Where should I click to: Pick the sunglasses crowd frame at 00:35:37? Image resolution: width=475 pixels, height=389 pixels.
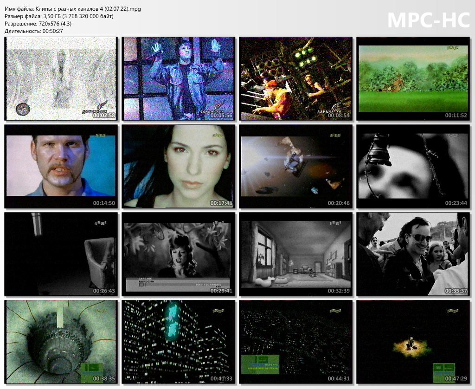(413, 254)
